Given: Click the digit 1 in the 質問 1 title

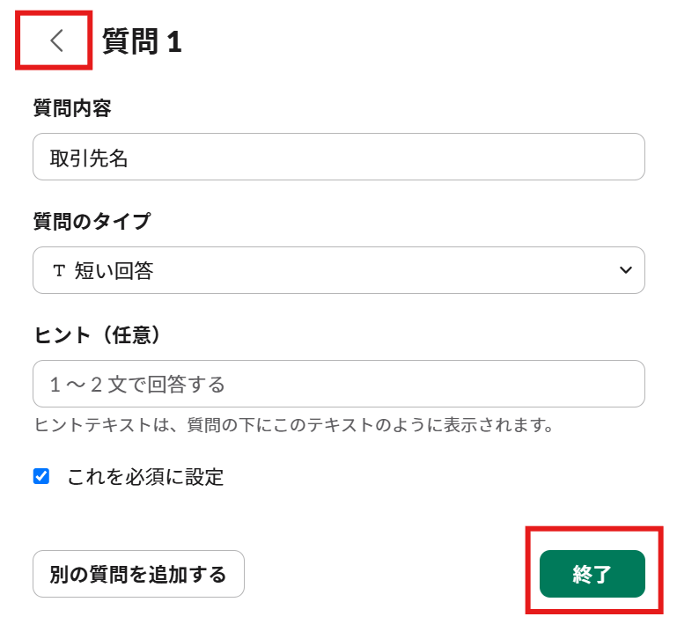Looking at the screenshot, I should (173, 42).
